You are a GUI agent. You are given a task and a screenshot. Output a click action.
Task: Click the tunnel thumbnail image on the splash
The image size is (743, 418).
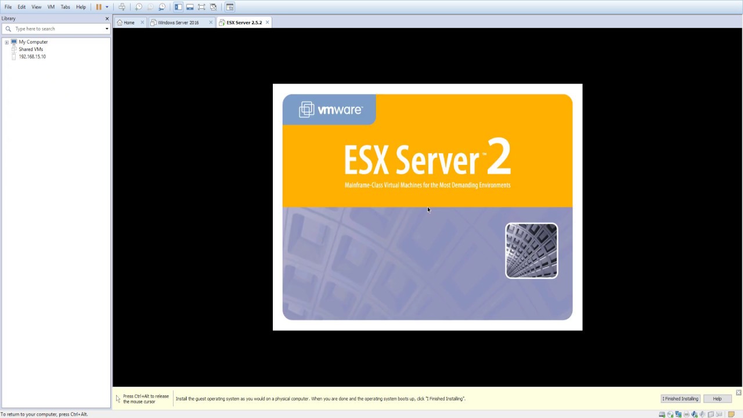pyautogui.click(x=532, y=251)
